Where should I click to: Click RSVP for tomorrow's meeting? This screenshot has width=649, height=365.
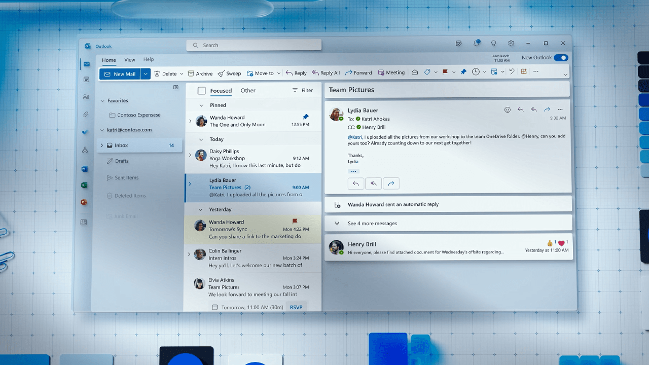coord(296,307)
